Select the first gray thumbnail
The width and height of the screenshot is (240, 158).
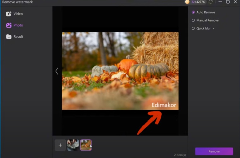(x=73, y=145)
